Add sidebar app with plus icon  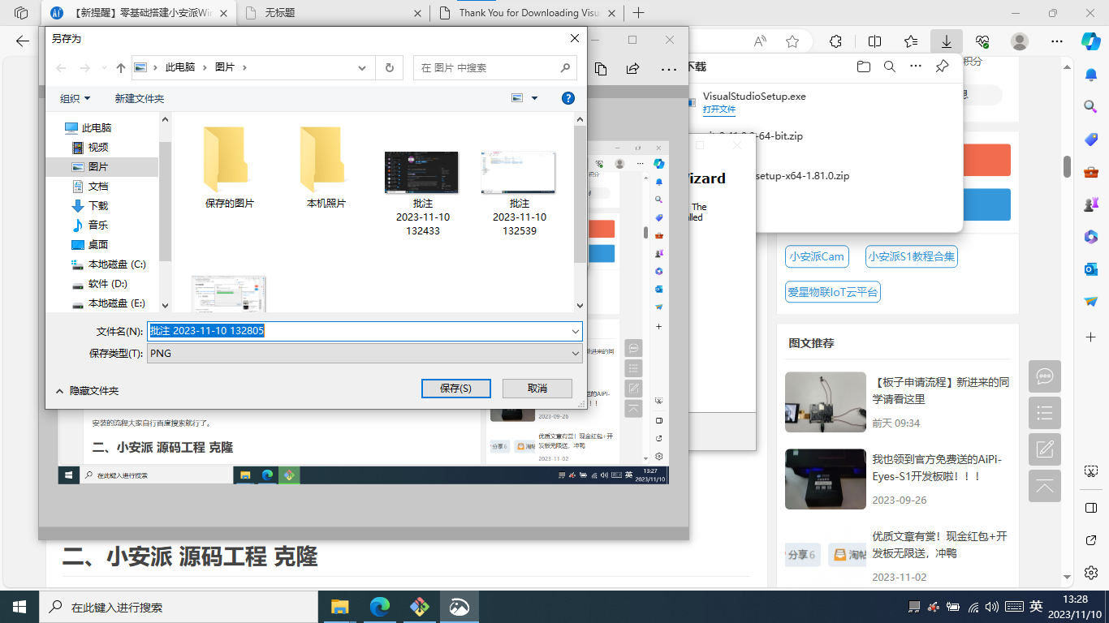click(1091, 336)
